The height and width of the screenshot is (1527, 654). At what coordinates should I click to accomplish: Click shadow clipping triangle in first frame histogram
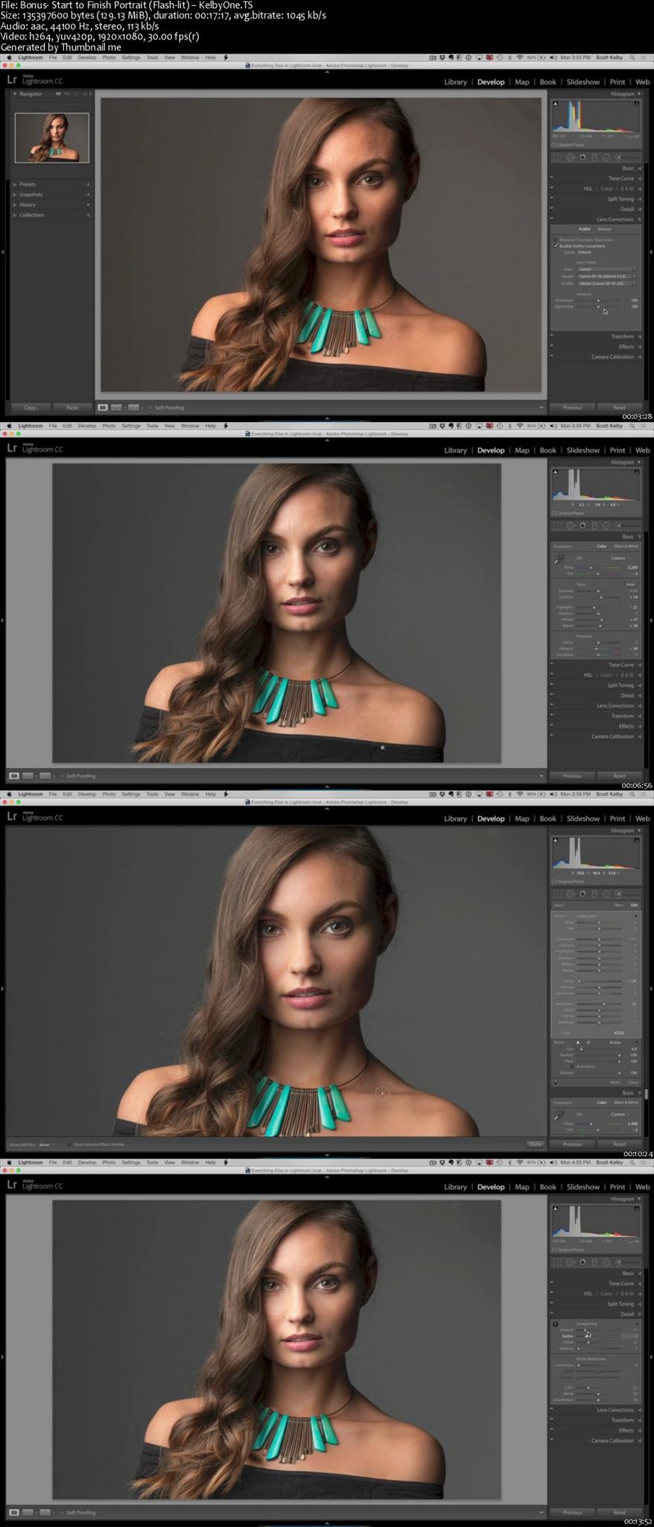tap(556, 104)
